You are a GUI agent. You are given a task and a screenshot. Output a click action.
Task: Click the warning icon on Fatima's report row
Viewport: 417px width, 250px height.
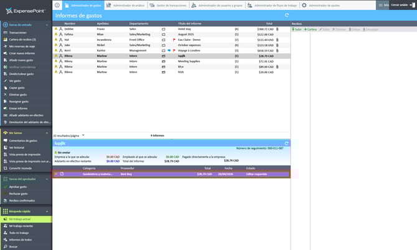click(x=55, y=34)
